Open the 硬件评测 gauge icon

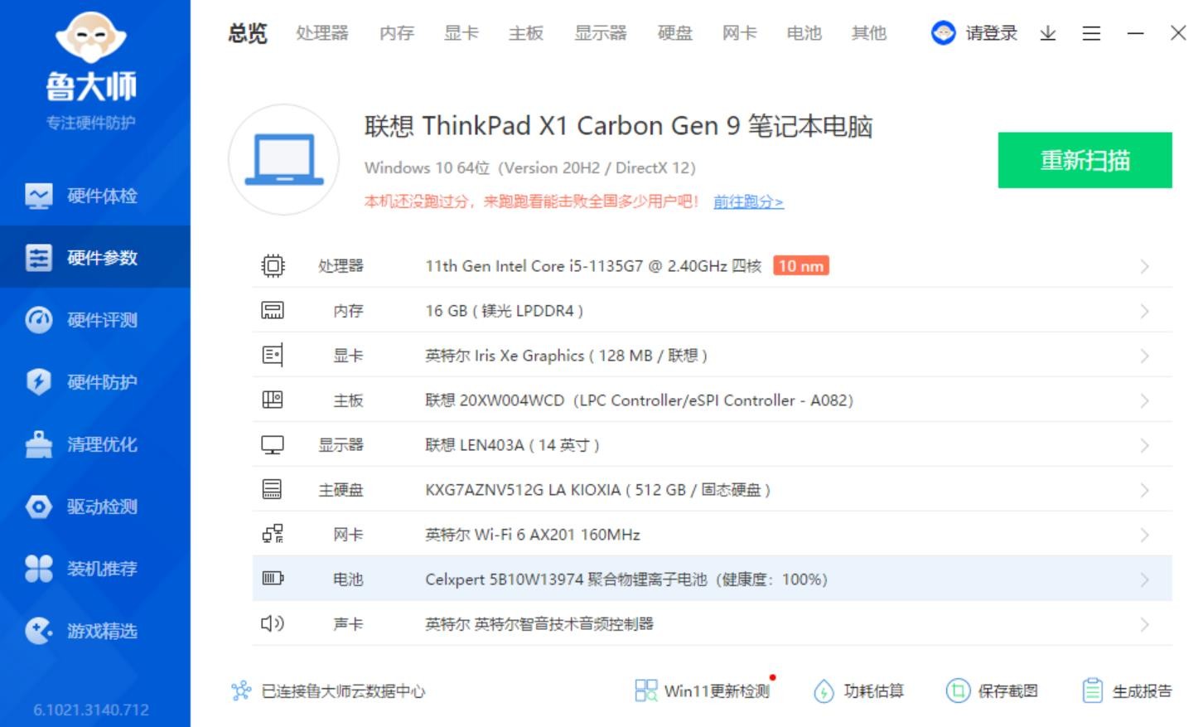click(38, 320)
